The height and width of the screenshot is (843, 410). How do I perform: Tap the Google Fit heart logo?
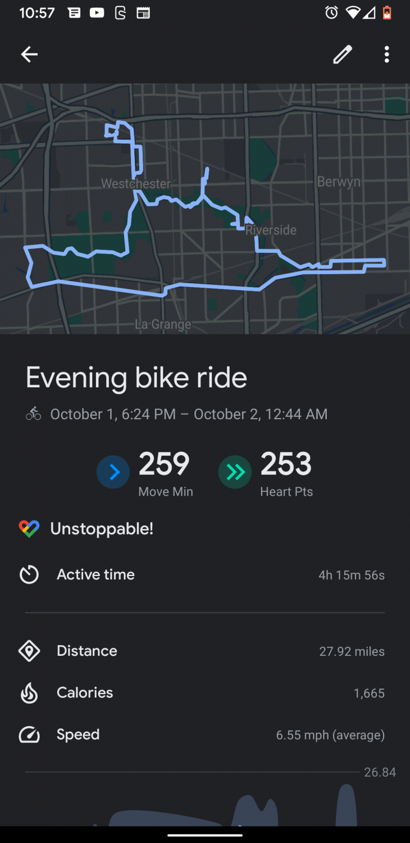tap(29, 529)
